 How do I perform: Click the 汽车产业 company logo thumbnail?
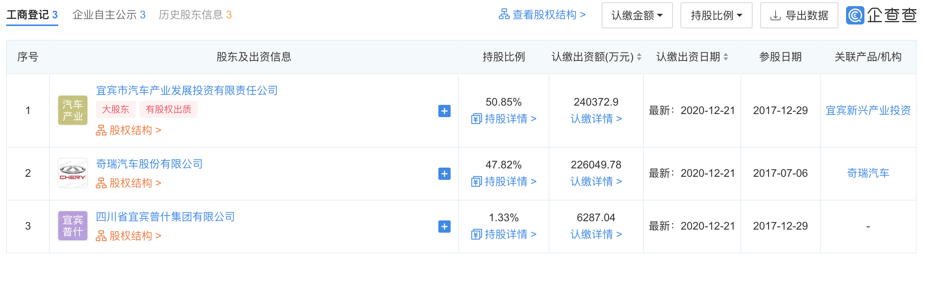click(x=73, y=110)
